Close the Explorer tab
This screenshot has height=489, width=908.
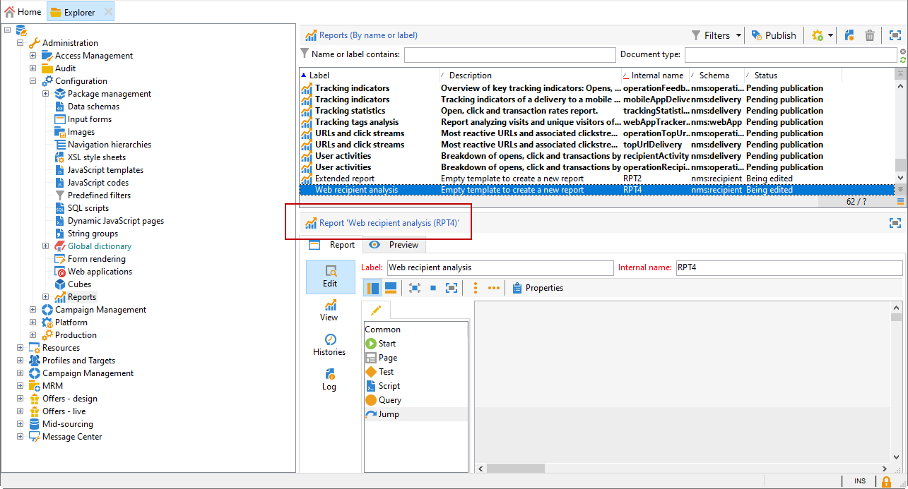click(x=108, y=12)
